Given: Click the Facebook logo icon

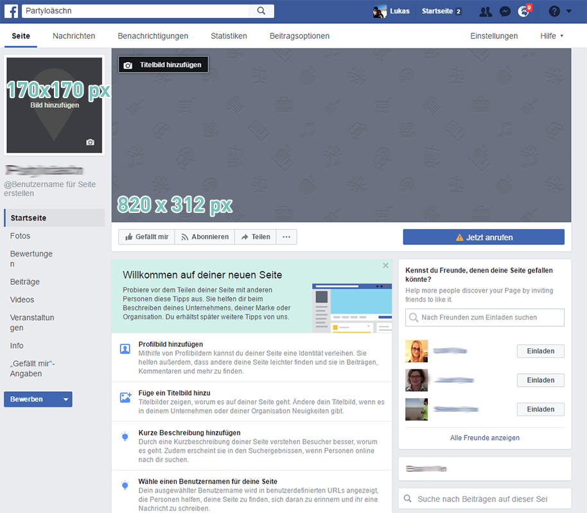Looking at the screenshot, I should click(x=11, y=11).
